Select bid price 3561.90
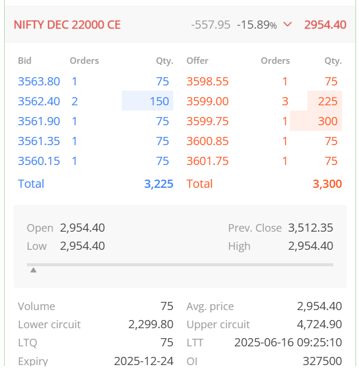Image resolution: width=359 pixels, height=368 pixels. tap(39, 121)
